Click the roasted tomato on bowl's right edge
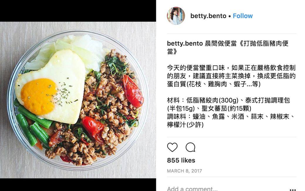Screen dimensions: 305x191 coord(133,92)
